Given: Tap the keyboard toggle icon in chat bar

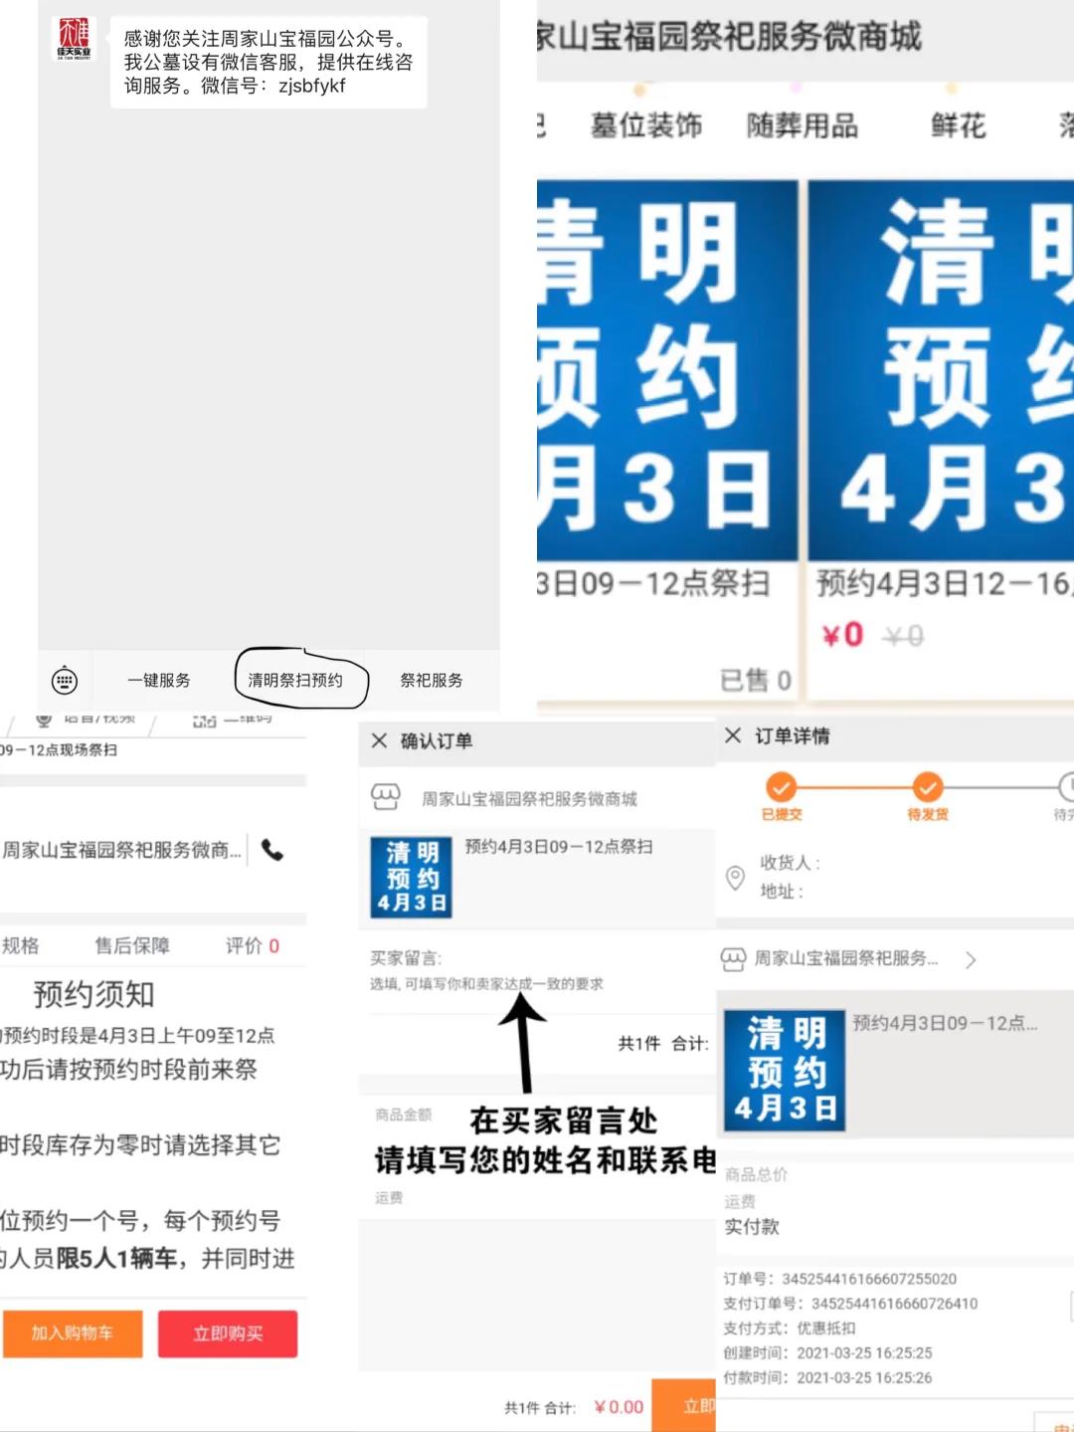Looking at the screenshot, I should click(x=65, y=681).
